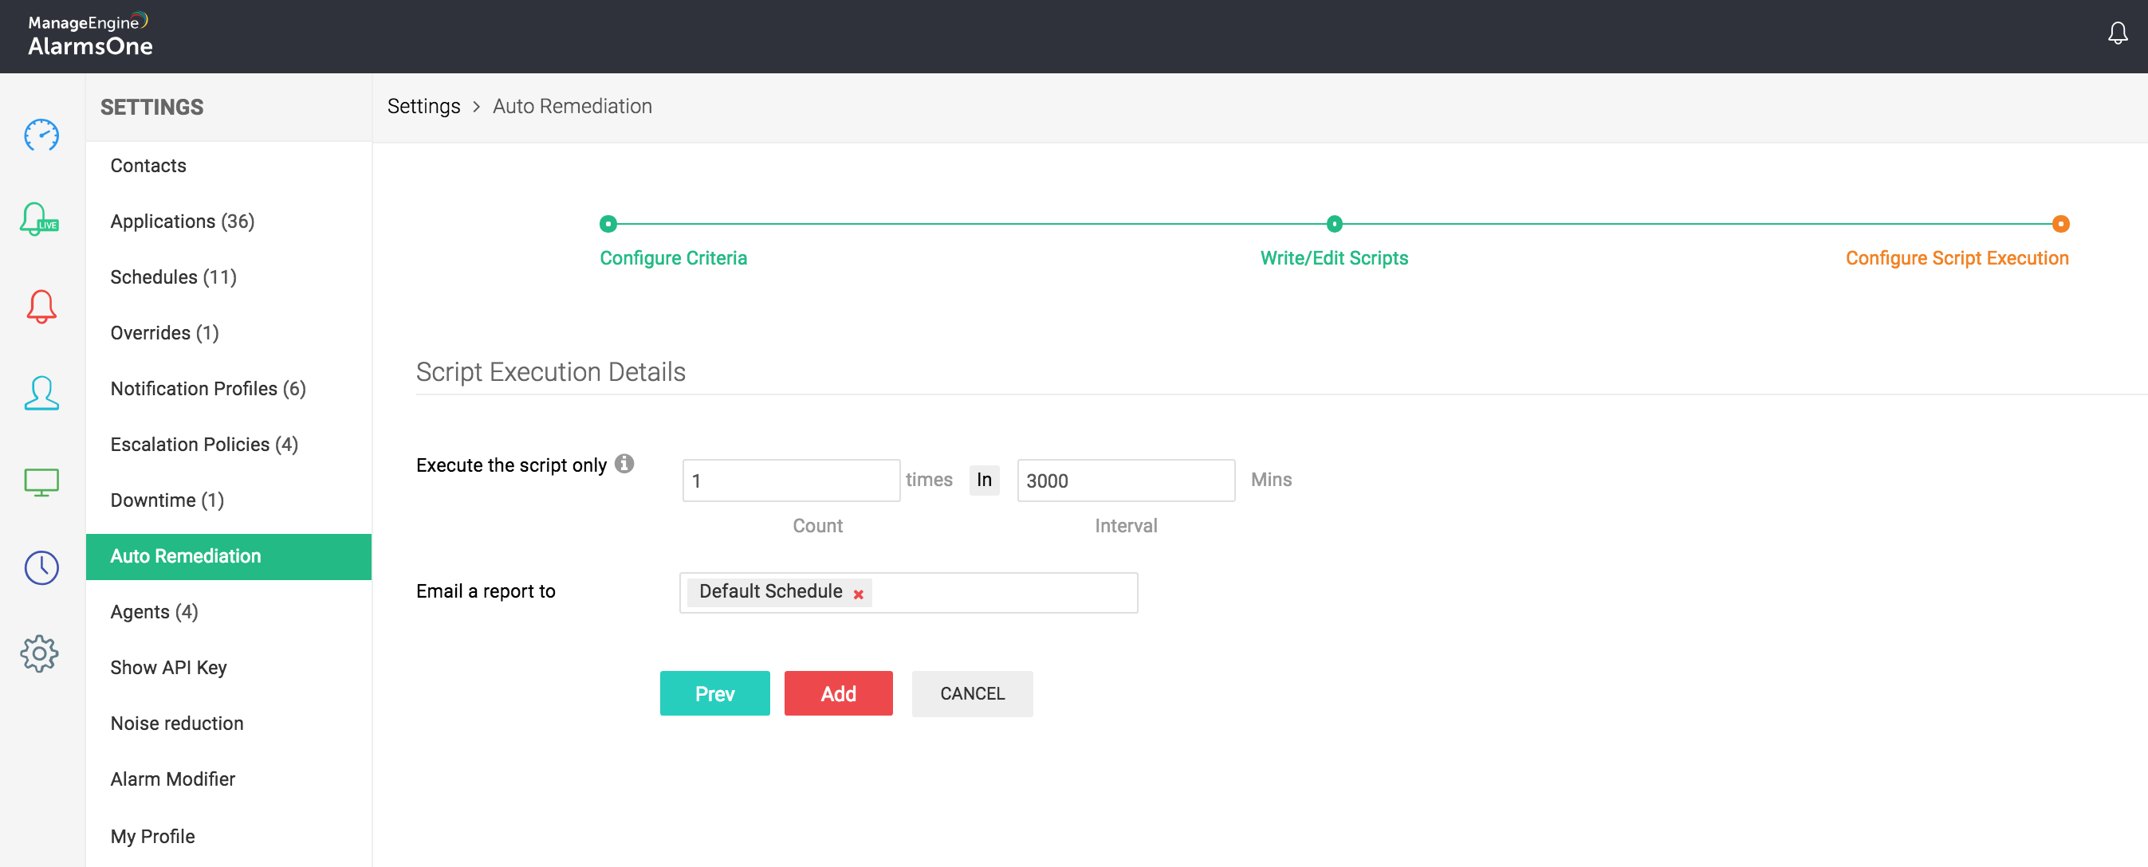The image size is (2148, 867).
Task: Click the ManageEngine AlarmsOne logo
Action: [90, 36]
